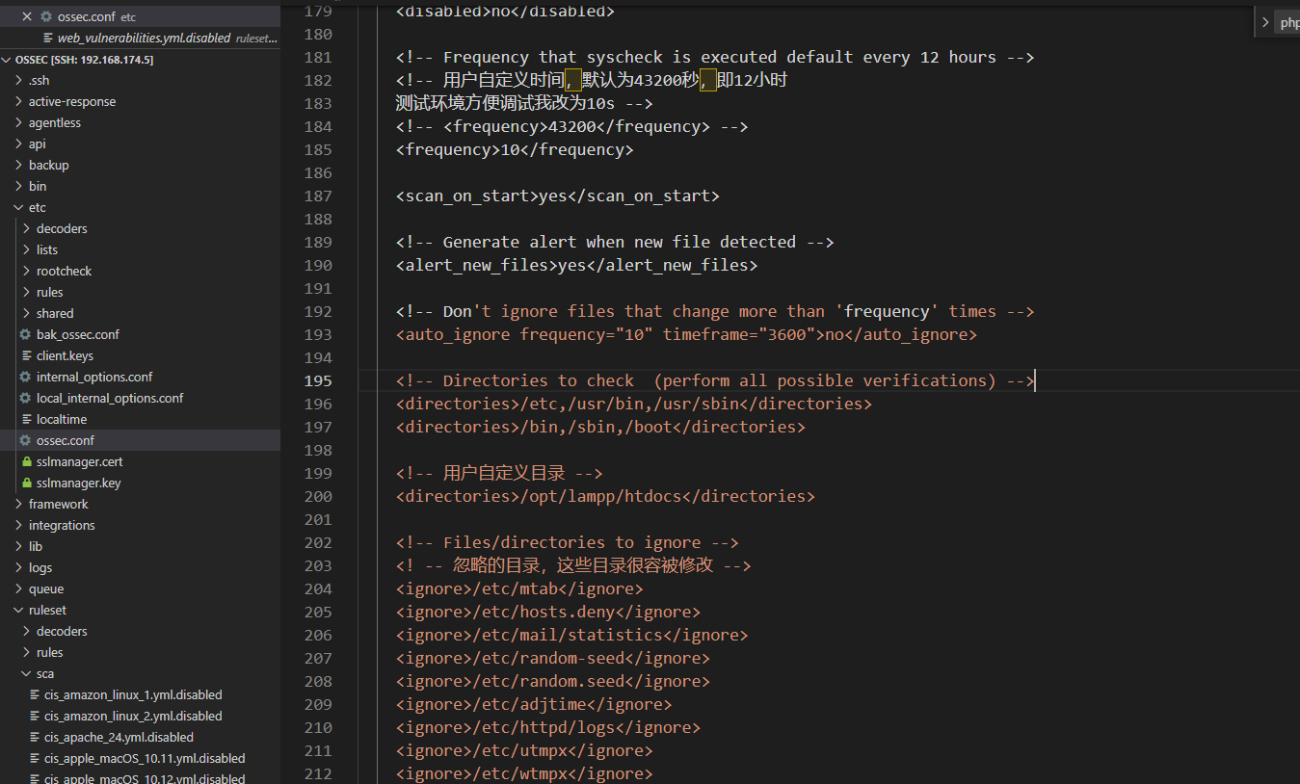Click directories /etc,/usr/bin,/usr/sbin line
The image size is (1300, 784).
tap(633, 404)
